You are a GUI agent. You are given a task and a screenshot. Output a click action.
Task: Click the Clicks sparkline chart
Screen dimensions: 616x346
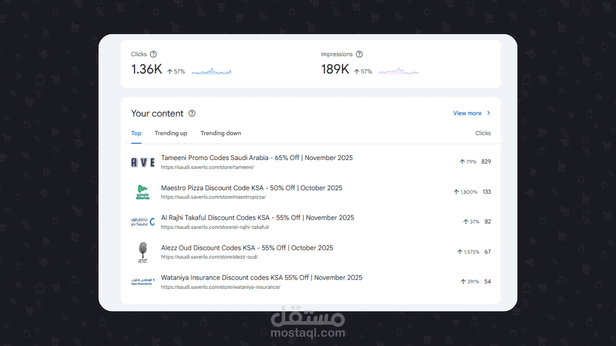coord(211,72)
